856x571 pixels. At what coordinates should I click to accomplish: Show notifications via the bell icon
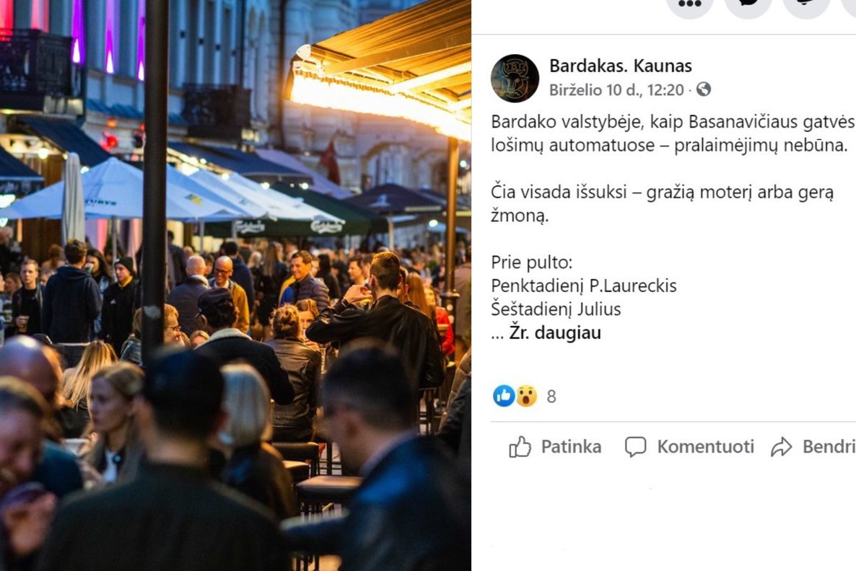(805, 6)
